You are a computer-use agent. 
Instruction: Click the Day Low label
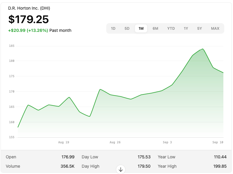[90, 157]
